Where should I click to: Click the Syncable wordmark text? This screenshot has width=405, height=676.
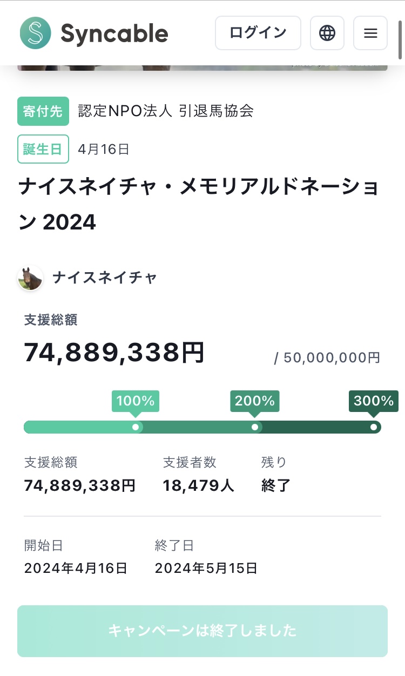tap(114, 33)
